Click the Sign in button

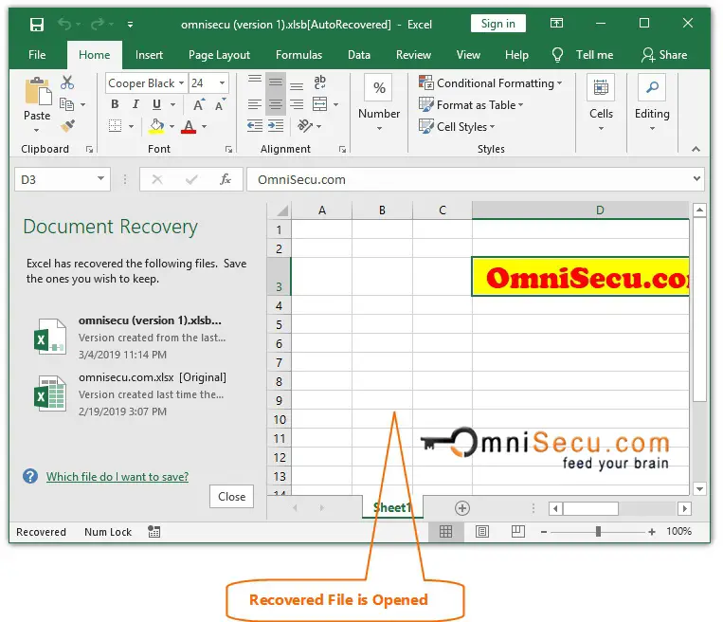498,24
